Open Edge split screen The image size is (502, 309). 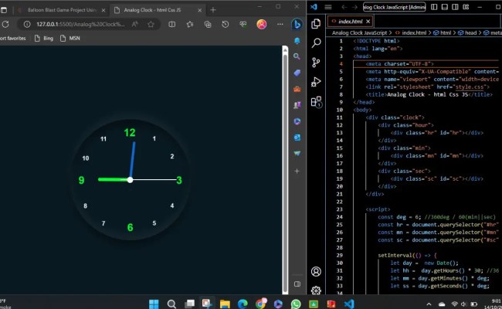[172, 25]
